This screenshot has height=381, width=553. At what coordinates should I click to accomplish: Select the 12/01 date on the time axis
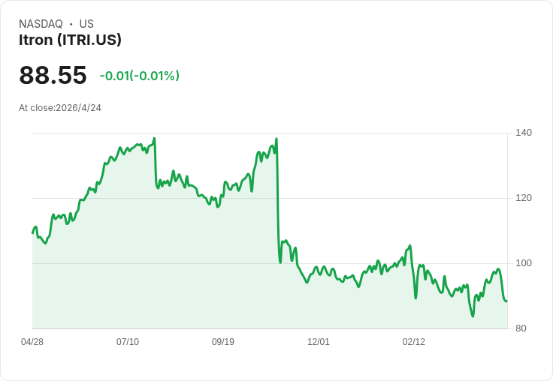(x=319, y=342)
